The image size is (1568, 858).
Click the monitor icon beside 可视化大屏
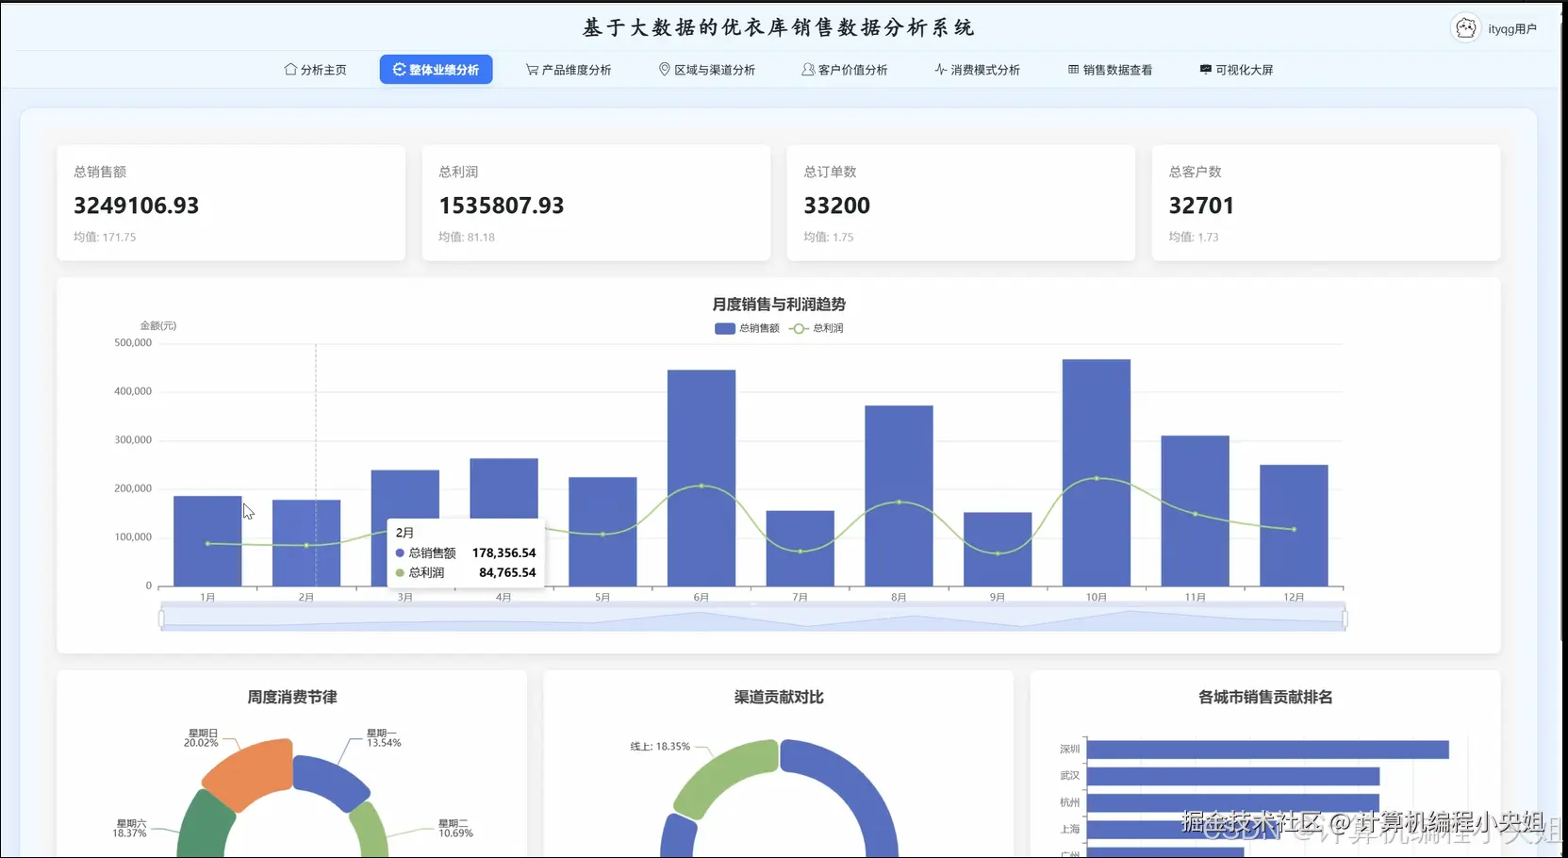(1204, 69)
